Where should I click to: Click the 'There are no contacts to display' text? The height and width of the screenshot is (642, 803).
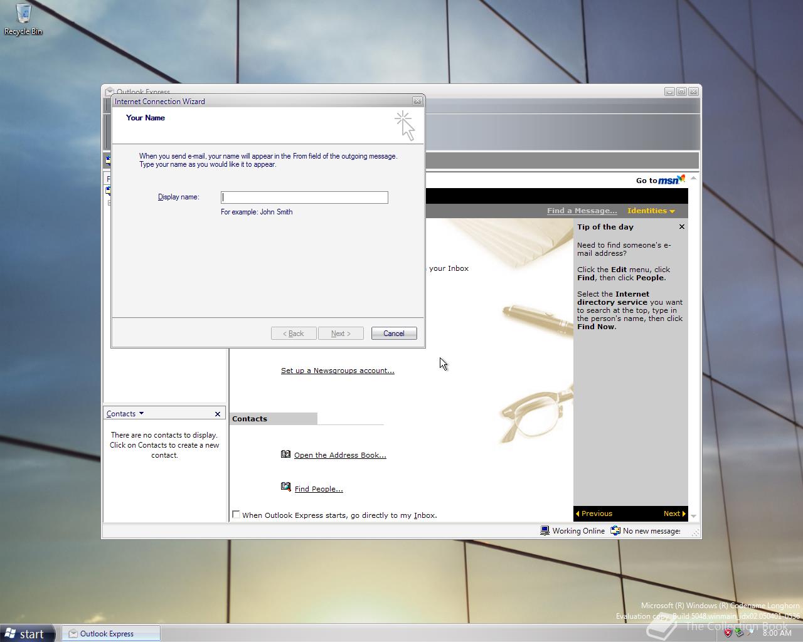(164, 435)
